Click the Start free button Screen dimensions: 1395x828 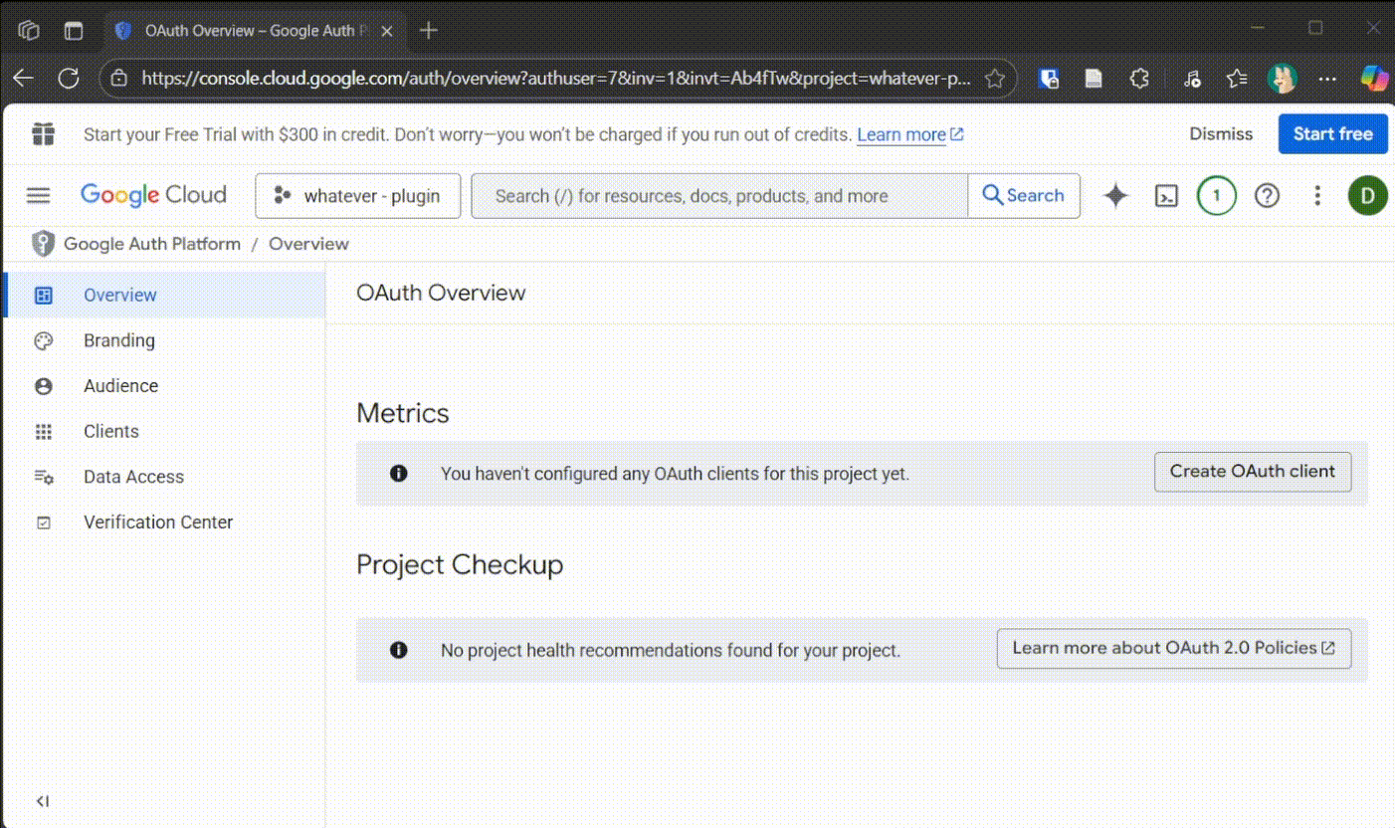pyautogui.click(x=1332, y=134)
